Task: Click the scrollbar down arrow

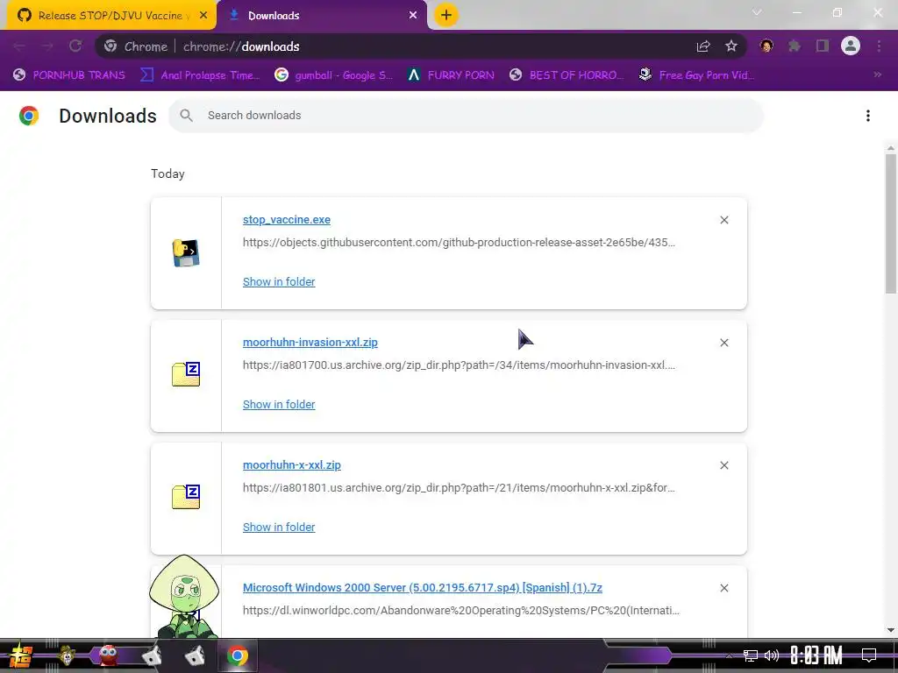Action: 891,630
